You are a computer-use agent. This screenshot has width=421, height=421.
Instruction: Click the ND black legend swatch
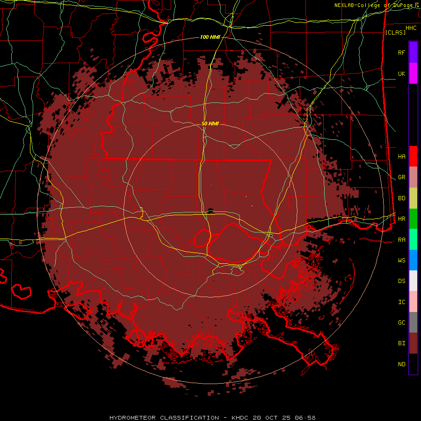coord(413,364)
